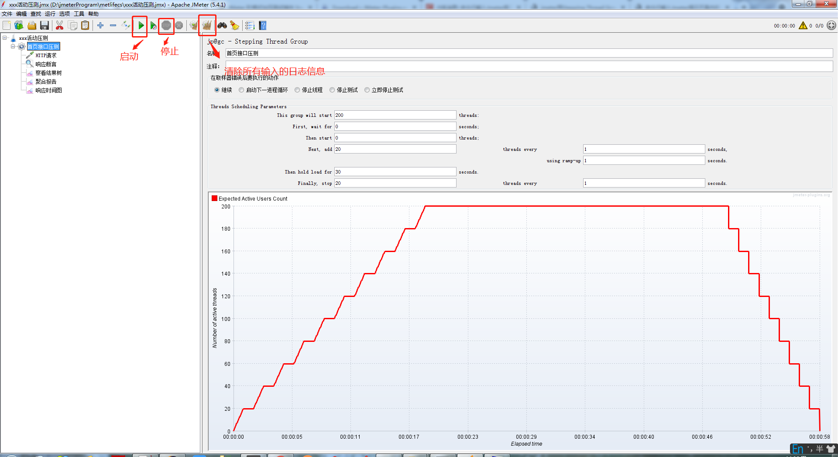Expand all nodes with the plus icon

coord(100,25)
